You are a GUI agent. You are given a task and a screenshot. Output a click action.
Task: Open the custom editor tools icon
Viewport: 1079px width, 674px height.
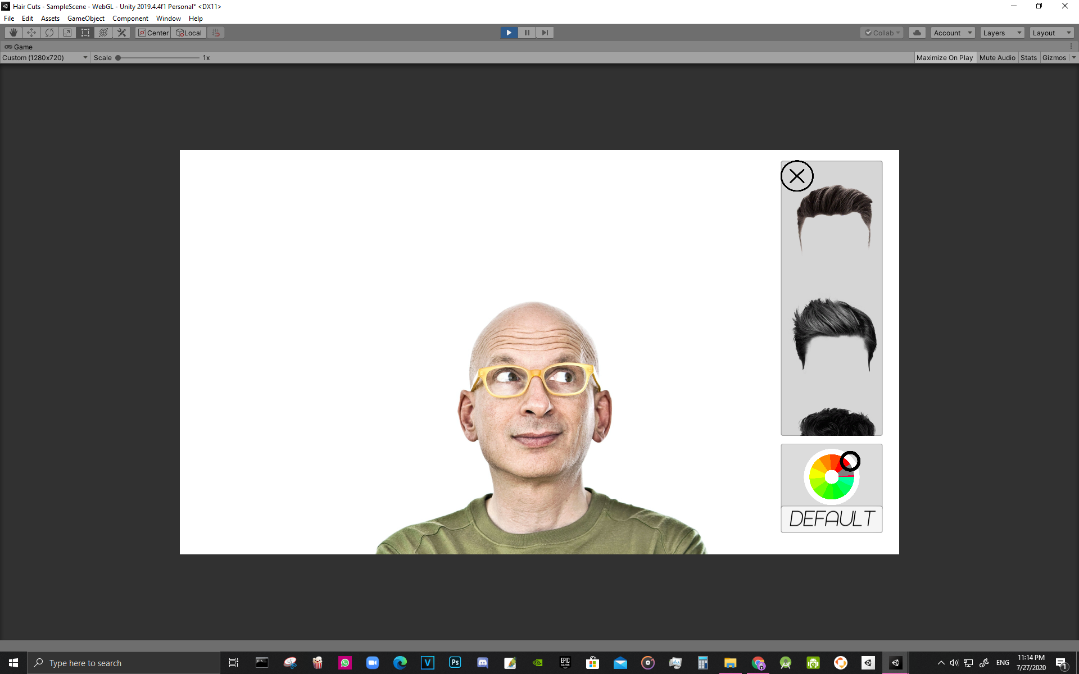tap(121, 33)
